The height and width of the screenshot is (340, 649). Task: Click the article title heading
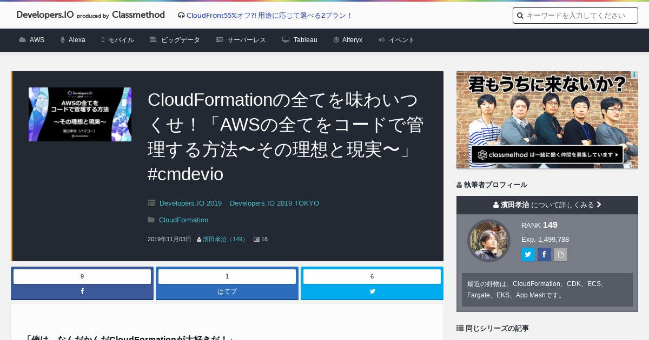286,137
